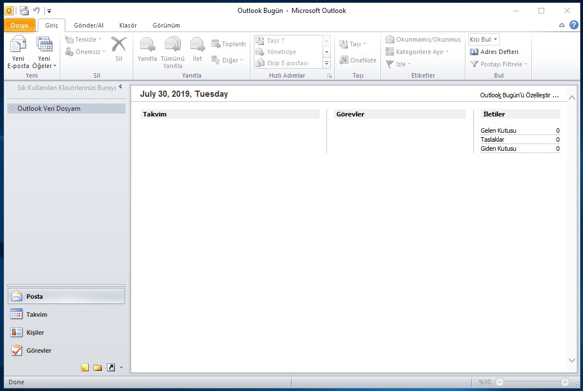Select the Yöneticiye quick step

(x=288, y=52)
